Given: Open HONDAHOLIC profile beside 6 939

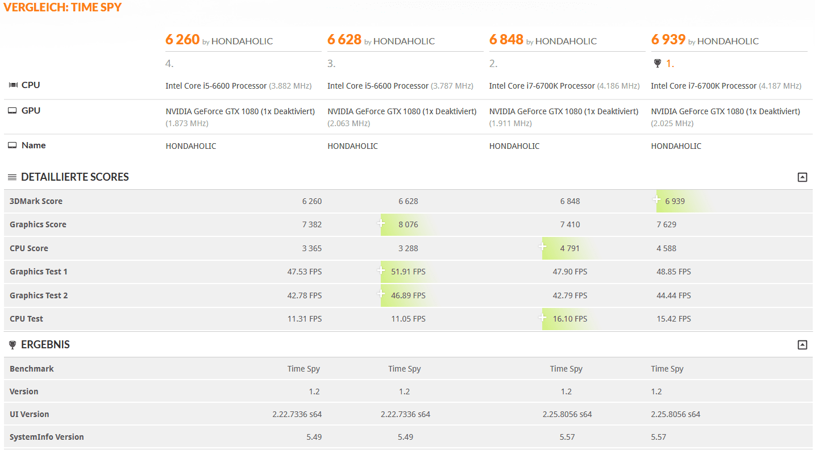Looking at the screenshot, I should (728, 41).
